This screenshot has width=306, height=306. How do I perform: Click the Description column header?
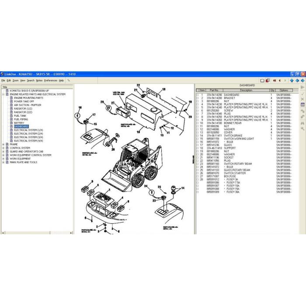point(246,90)
